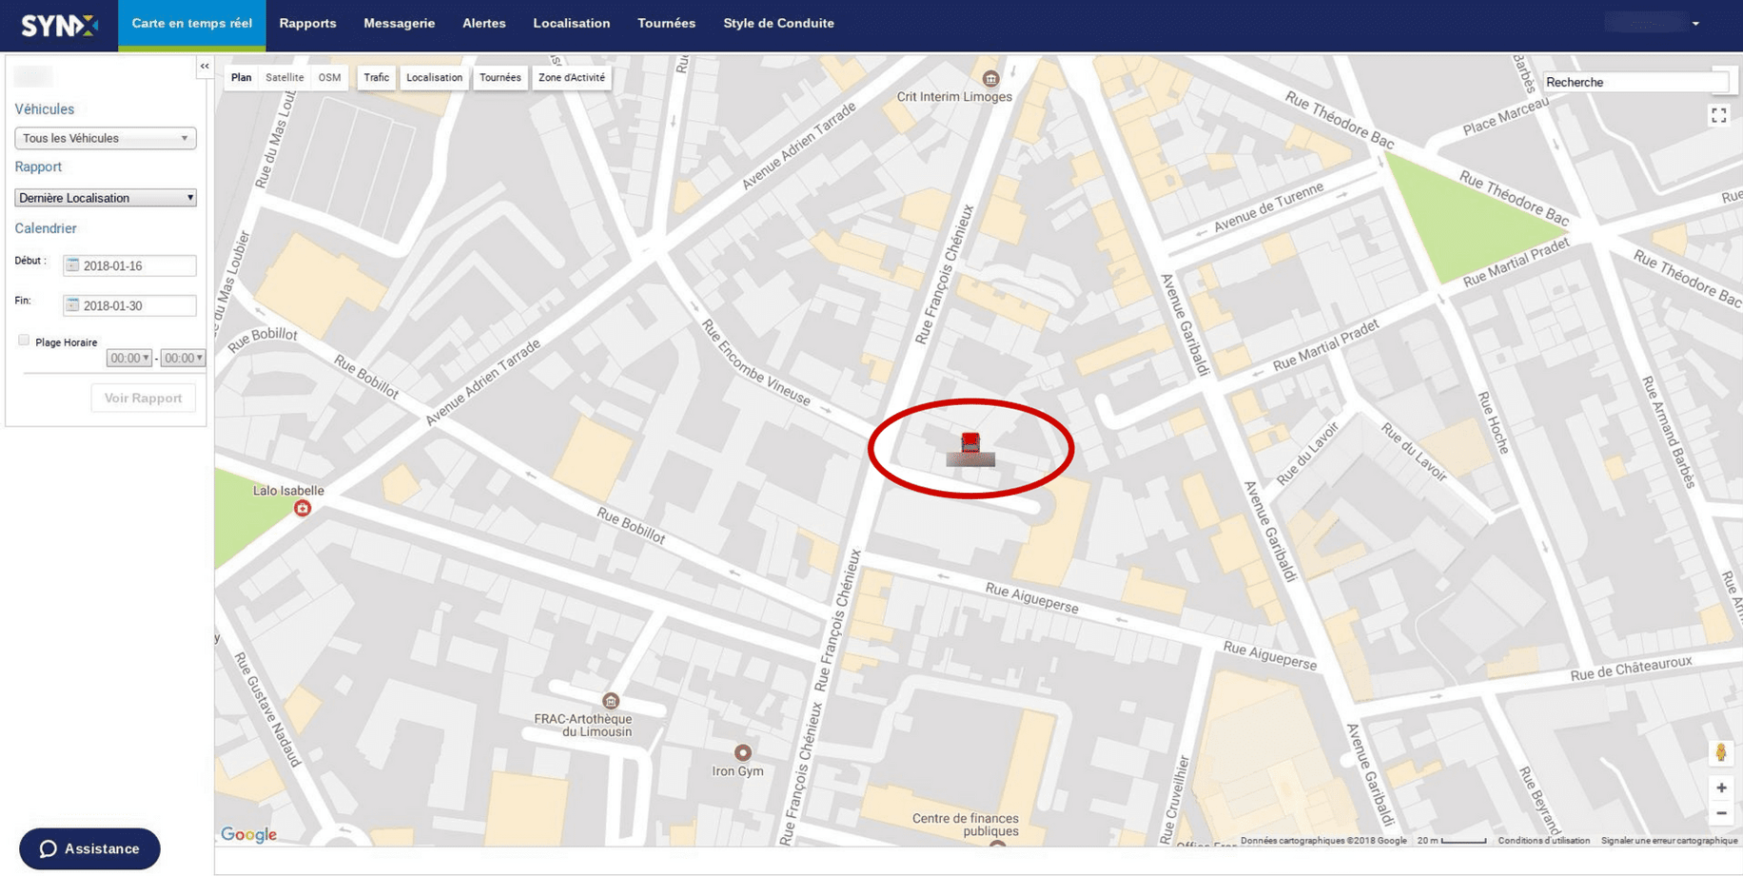1743x876 pixels.
Task: Click the Fin date field
Action: pos(129,305)
